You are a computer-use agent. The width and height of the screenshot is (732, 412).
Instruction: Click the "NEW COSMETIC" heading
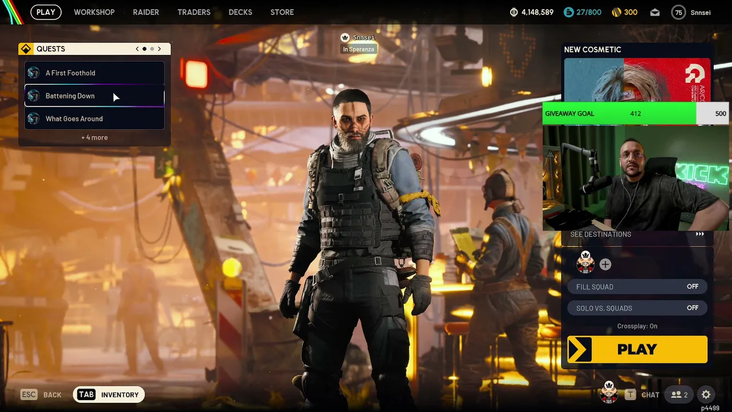pos(592,49)
